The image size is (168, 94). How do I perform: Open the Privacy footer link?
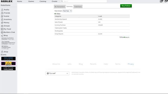(131, 64)
